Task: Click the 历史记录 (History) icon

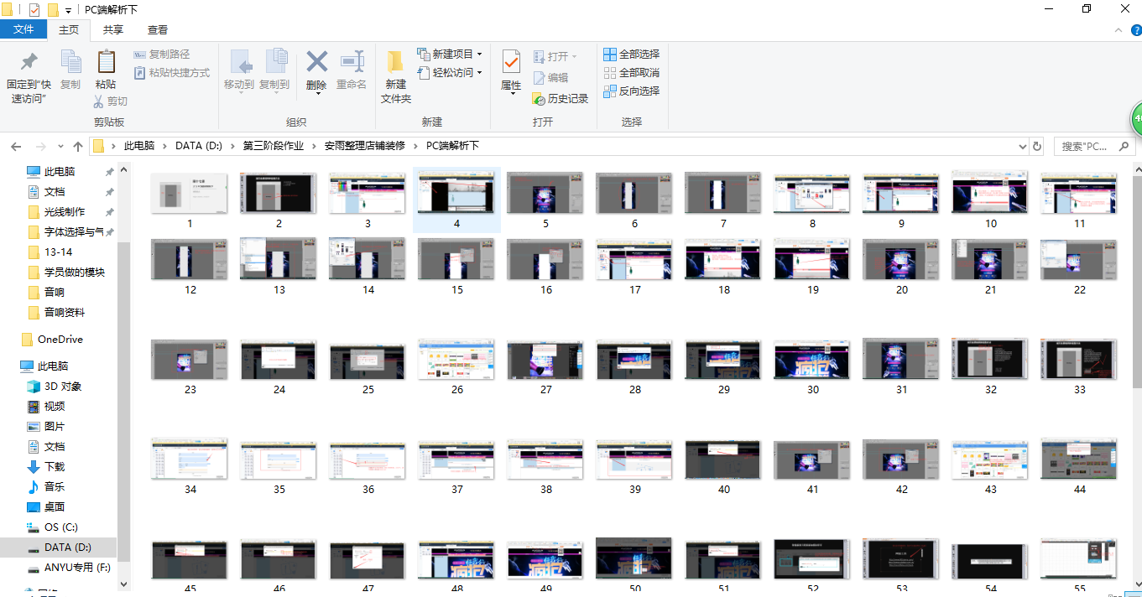Action: (560, 98)
